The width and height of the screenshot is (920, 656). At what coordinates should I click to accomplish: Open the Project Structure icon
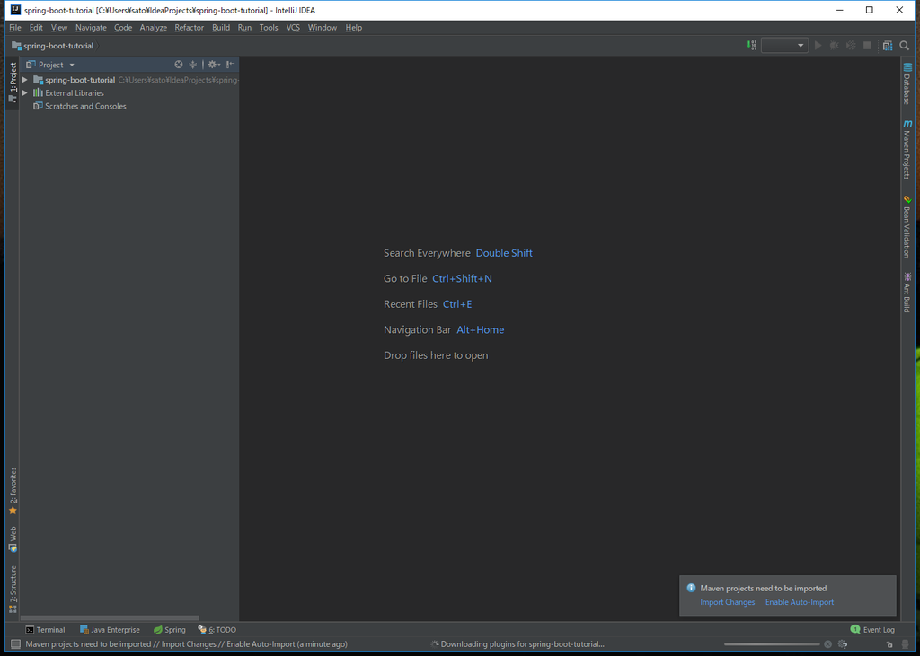tap(888, 45)
